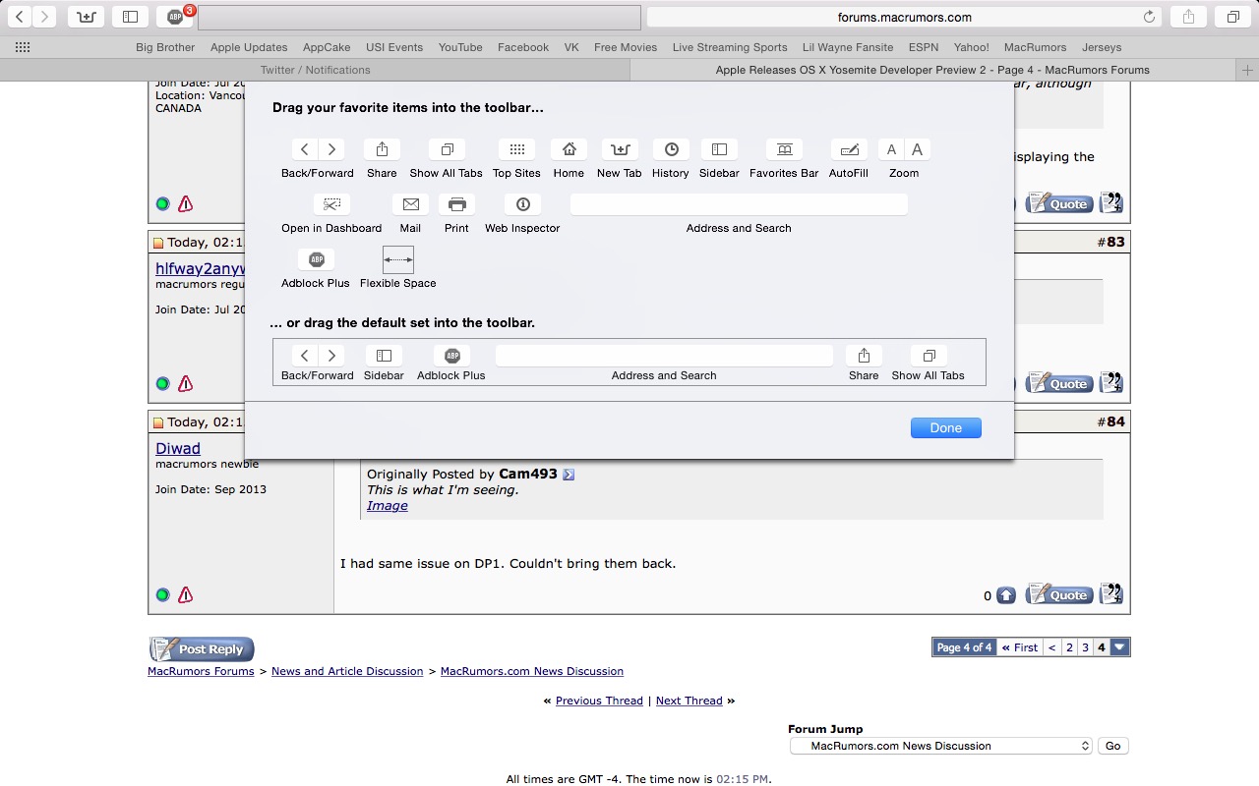The width and height of the screenshot is (1259, 786).
Task: Click Share icon in top toolbar
Action: [1188, 17]
